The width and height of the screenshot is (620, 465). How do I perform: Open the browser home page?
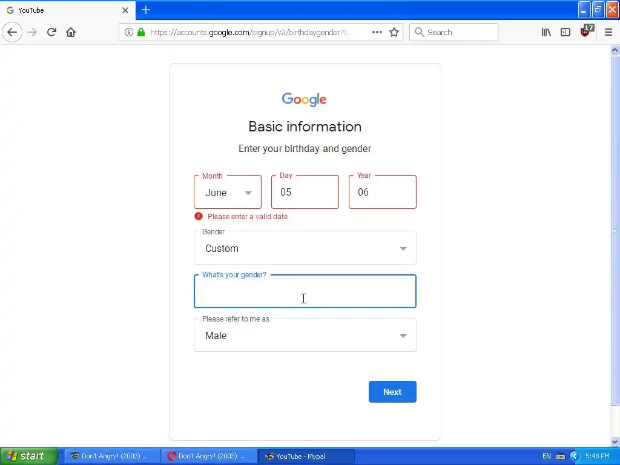[71, 32]
